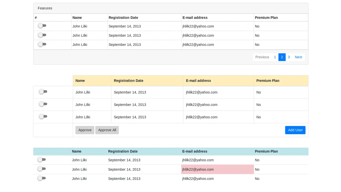This screenshot has height=192, width=341.
Task: Click the pink-highlighted email address cell
Action: [217, 169]
